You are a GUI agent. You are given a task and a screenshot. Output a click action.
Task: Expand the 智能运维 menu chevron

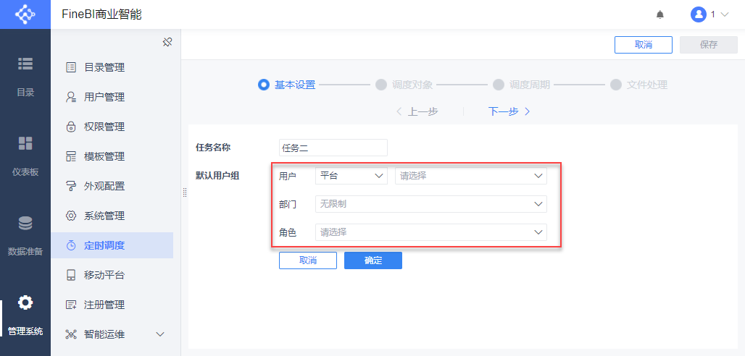click(160, 334)
